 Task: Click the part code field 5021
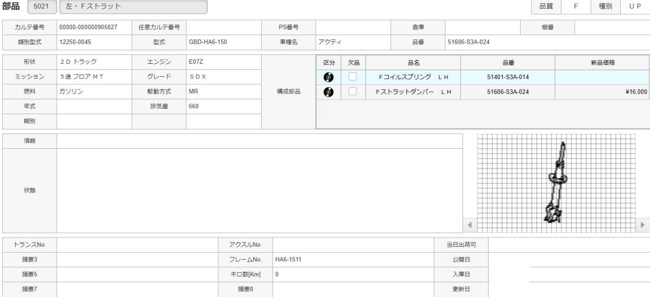(41, 6)
